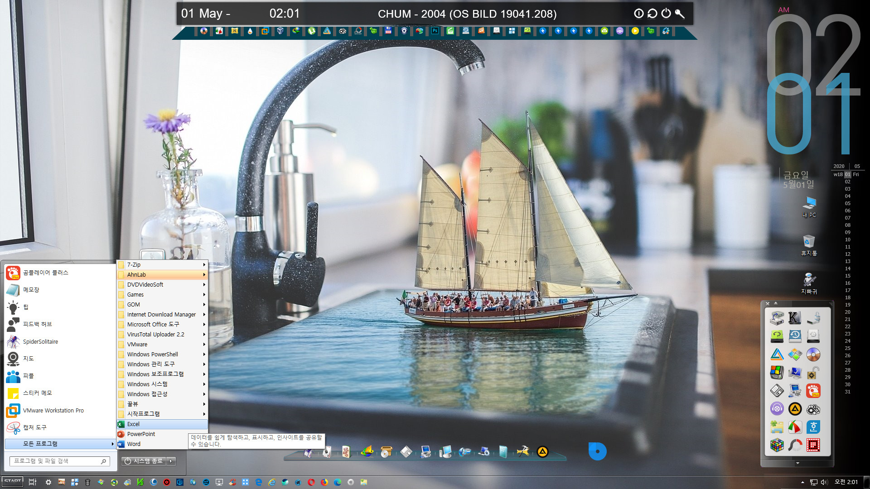
Task: Expand the VMware programs folder
Action: (x=162, y=345)
